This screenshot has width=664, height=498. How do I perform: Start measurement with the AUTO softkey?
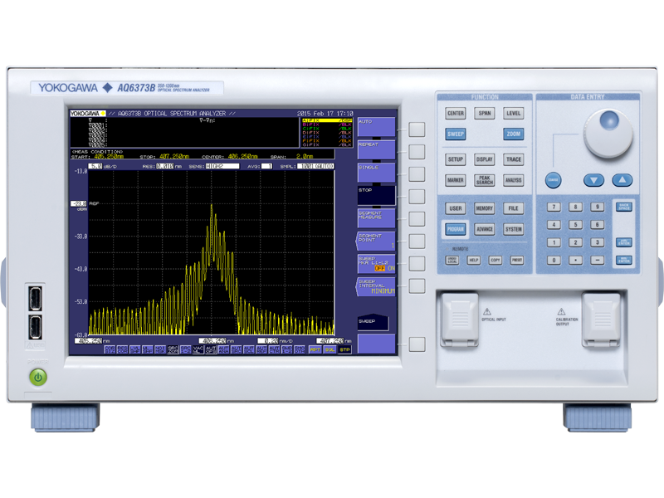pos(378,125)
